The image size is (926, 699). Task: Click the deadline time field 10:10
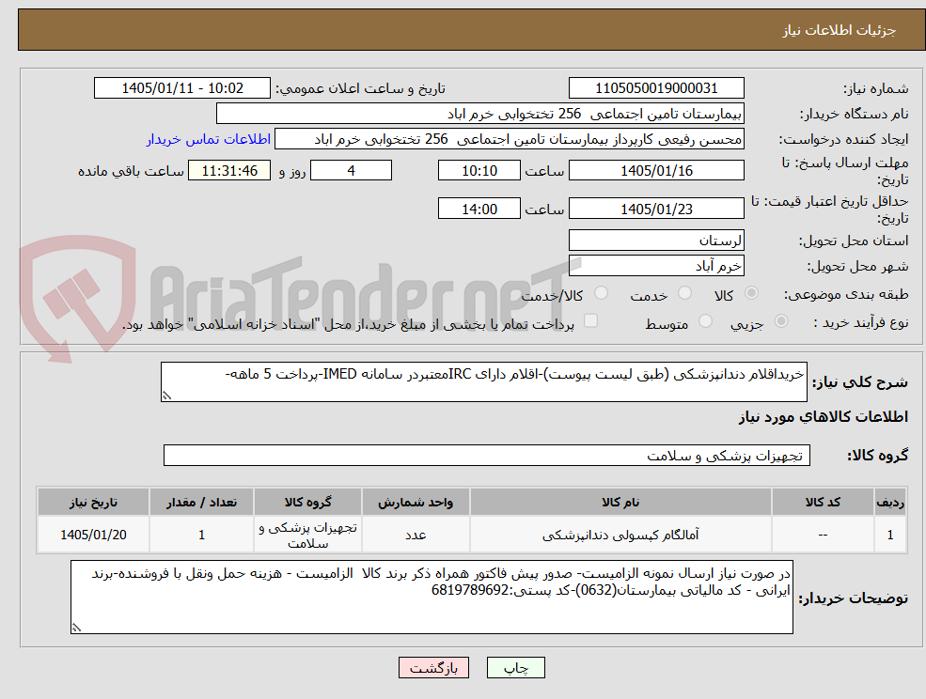(x=479, y=171)
